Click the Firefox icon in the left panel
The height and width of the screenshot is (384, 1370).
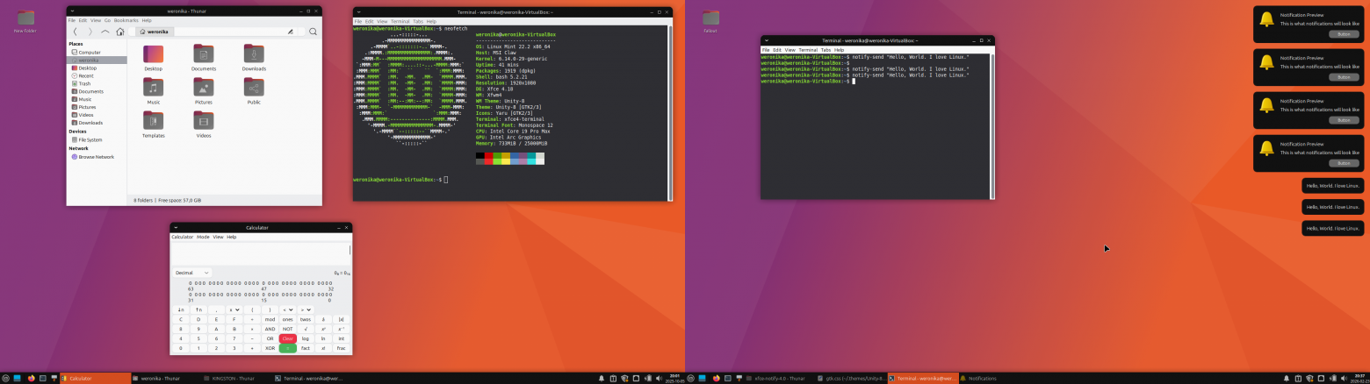(x=32, y=378)
